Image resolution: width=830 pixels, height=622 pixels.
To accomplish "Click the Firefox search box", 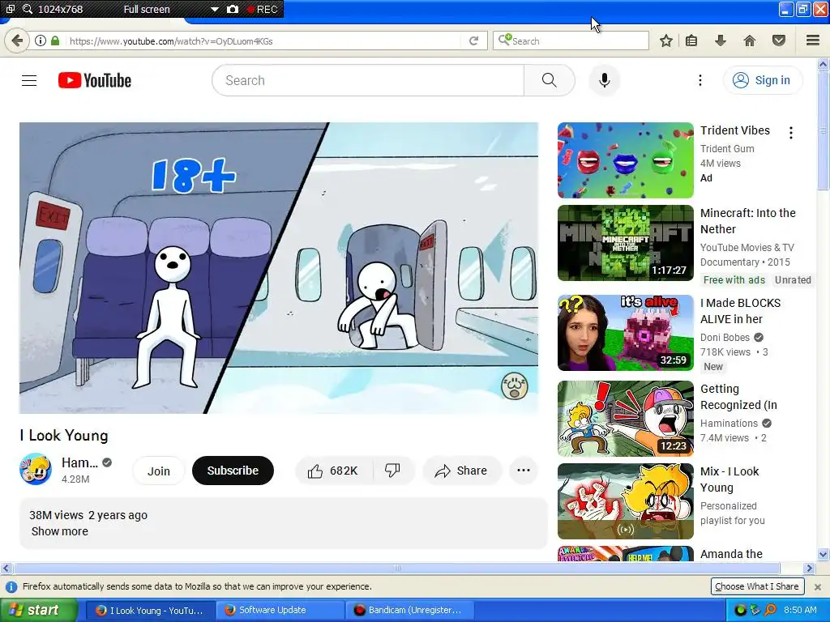I will point(571,40).
